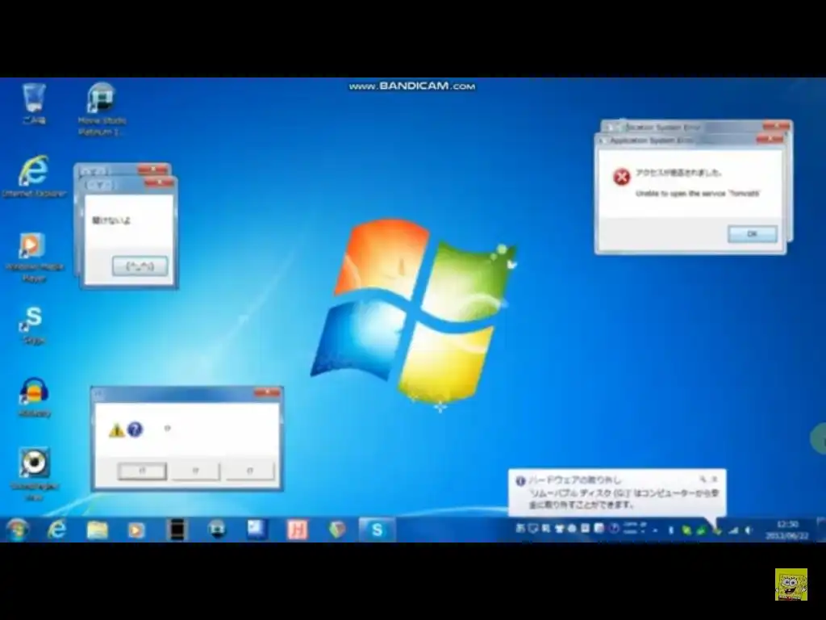
Task: Click the red error X icon in error dialog
Action: pyautogui.click(x=622, y=177)
